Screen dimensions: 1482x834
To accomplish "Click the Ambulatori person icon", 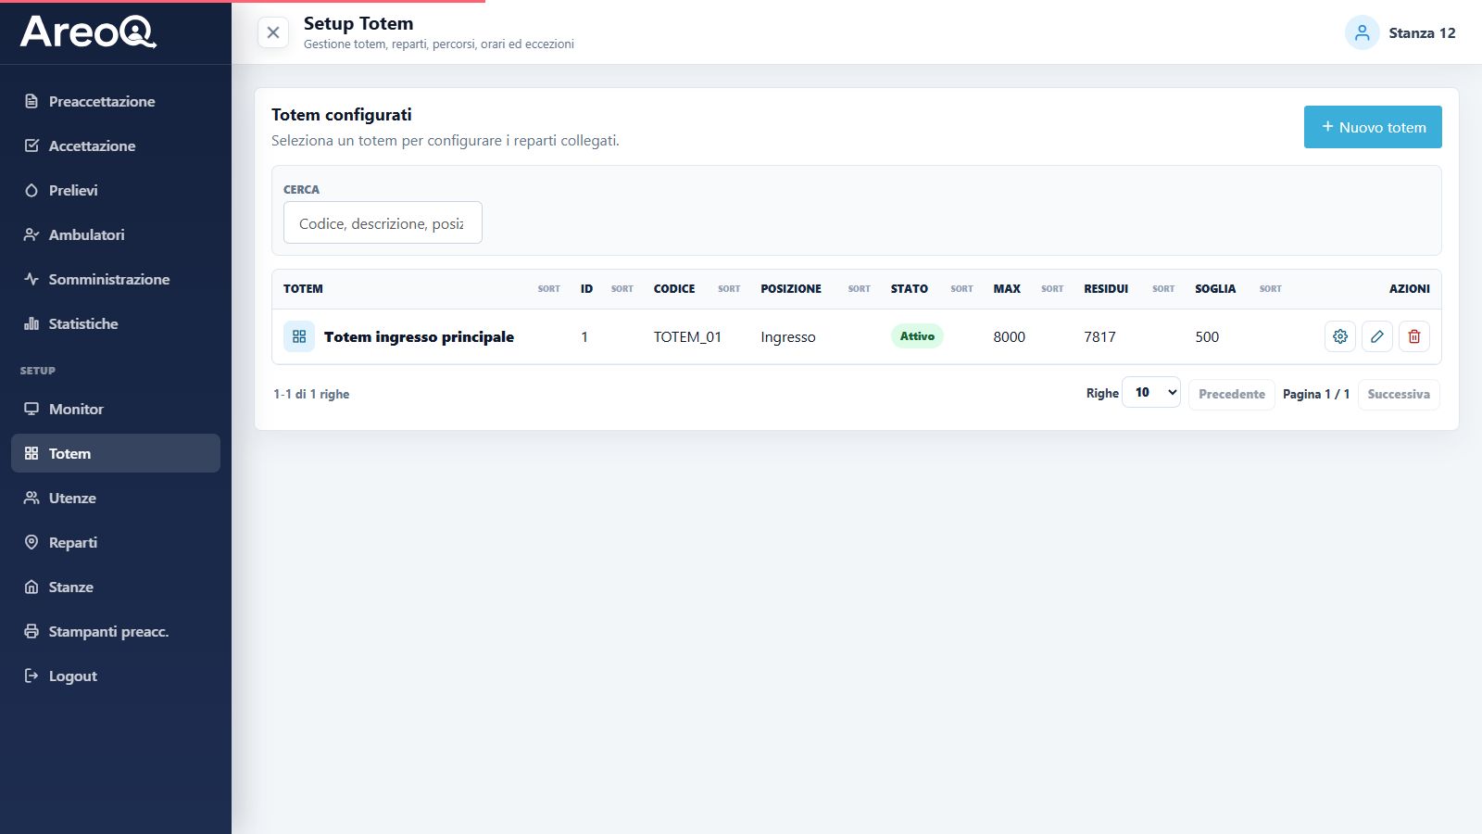I will coord(31,234).
